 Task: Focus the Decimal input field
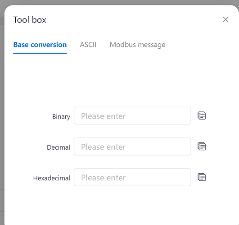[x=132, y=147]
